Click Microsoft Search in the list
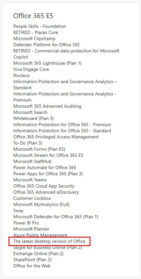 (x=30, y=112)
